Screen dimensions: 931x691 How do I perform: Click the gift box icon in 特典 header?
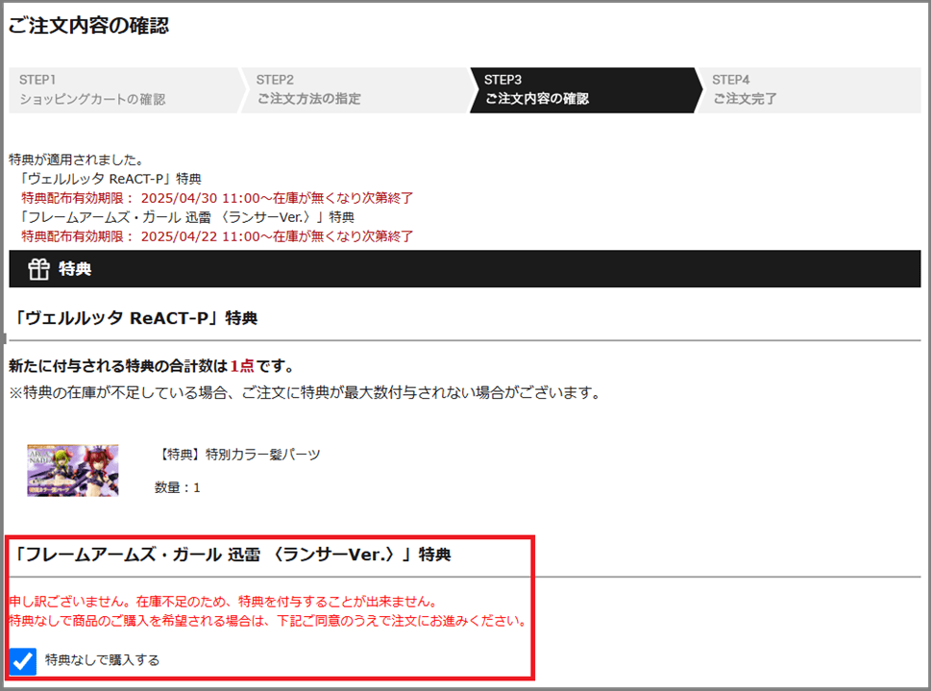38,269
